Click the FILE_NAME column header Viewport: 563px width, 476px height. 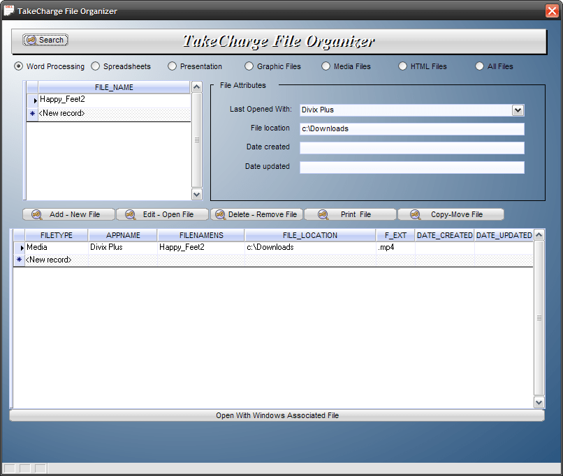[x=114, y=87]
